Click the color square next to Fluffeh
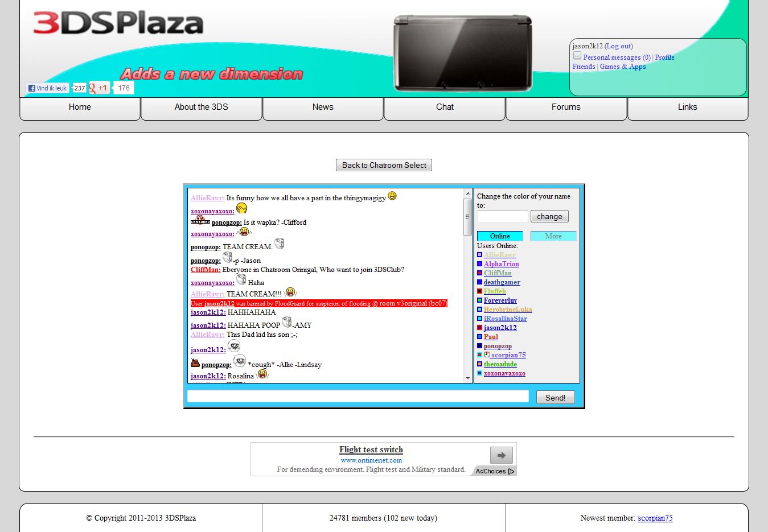 [x=480, y=291]
